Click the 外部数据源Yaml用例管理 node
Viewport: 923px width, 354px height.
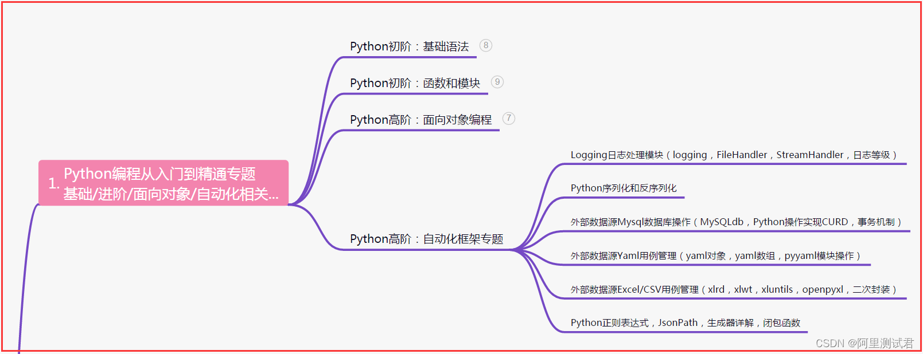click(716, 255)
